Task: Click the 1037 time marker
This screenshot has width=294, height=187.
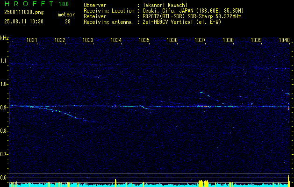Action: 200,40
